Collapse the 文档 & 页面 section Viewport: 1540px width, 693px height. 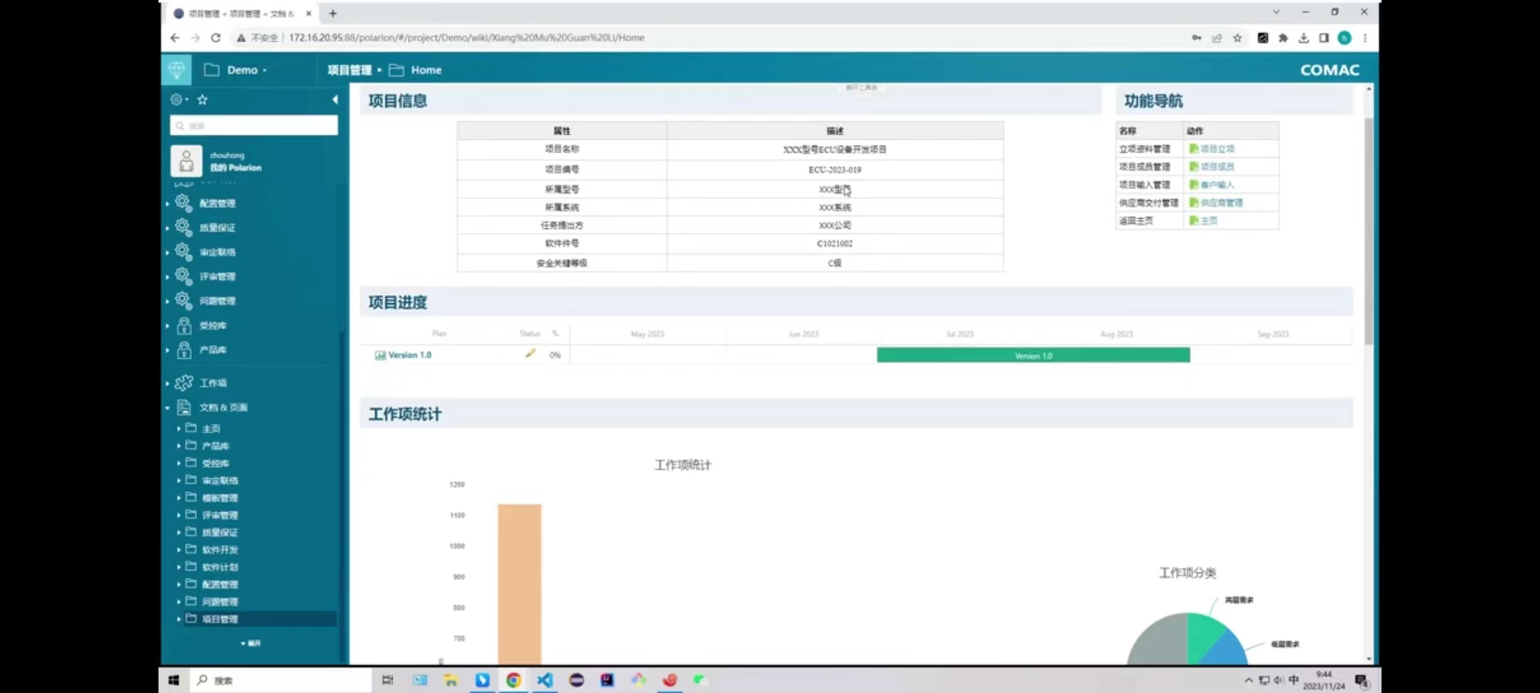click(167, 407)
